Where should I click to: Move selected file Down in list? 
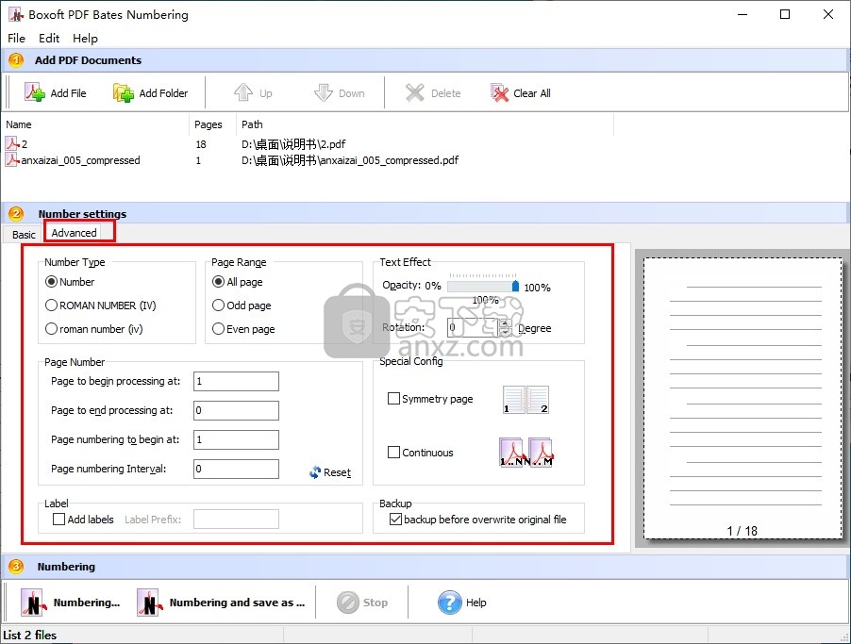coord(340,92)
